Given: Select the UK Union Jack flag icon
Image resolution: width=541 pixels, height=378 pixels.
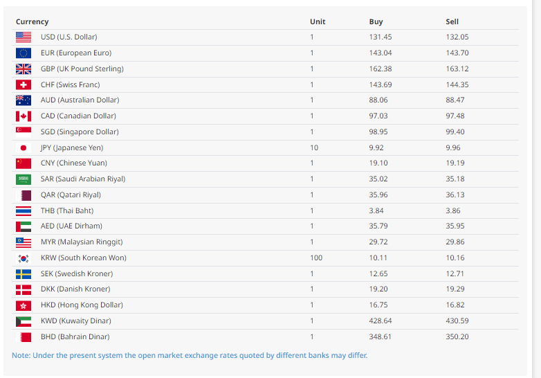Looking at the screenshot, I should click(x=24, y=69).
